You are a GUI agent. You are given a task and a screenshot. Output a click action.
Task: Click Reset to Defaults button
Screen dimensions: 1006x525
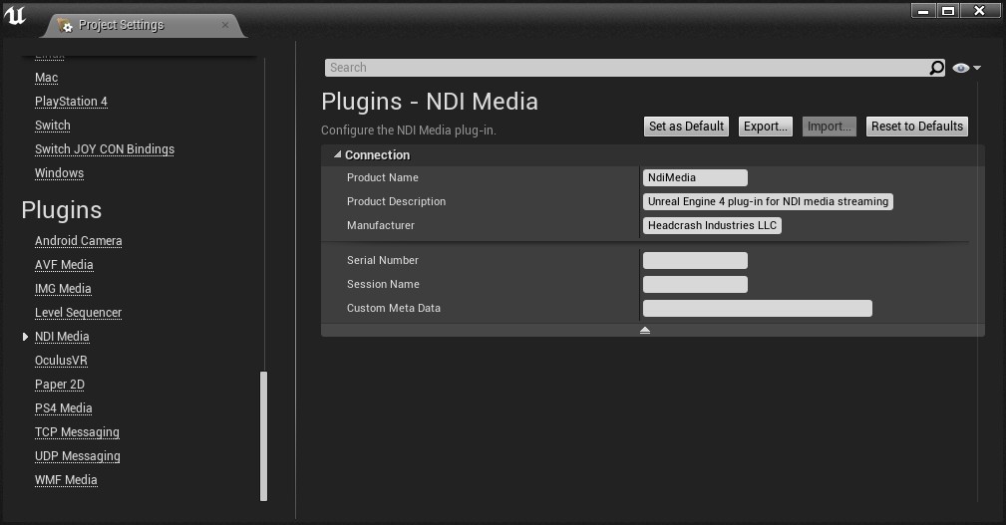pos(917,127)
